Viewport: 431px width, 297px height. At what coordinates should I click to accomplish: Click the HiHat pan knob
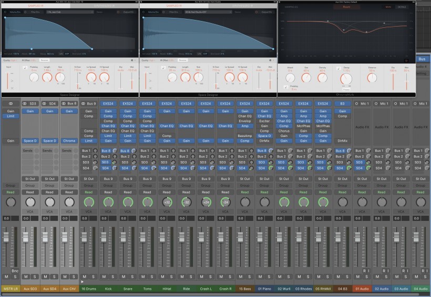(x=167, y=203)
